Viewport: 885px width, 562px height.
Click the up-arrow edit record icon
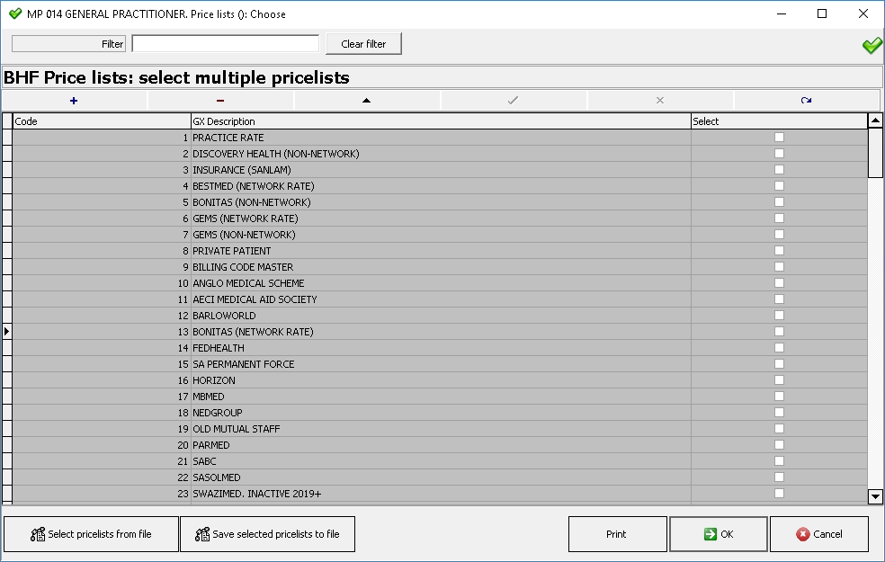(366, 101)
